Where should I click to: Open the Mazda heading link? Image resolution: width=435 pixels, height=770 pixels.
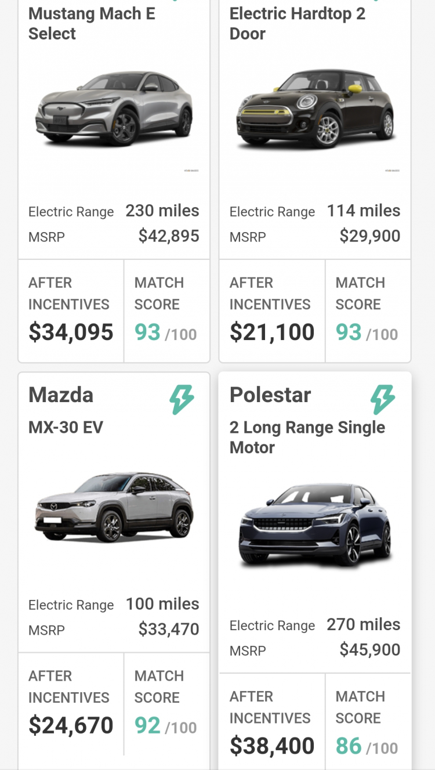click(x=61, y=395)
